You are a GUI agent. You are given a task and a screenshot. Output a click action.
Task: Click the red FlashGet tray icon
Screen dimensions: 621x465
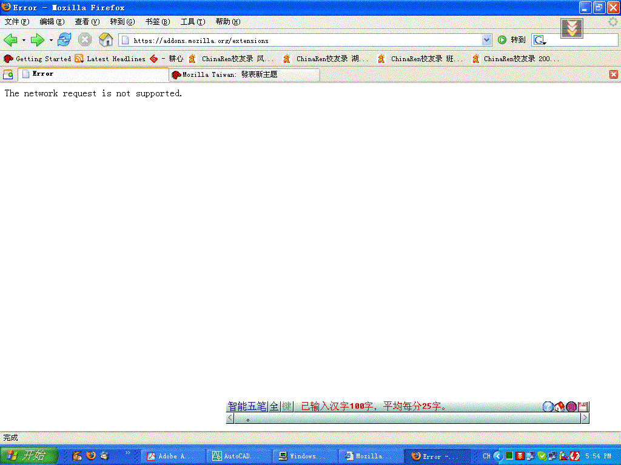pyautogui.click(x=520, y=456)
